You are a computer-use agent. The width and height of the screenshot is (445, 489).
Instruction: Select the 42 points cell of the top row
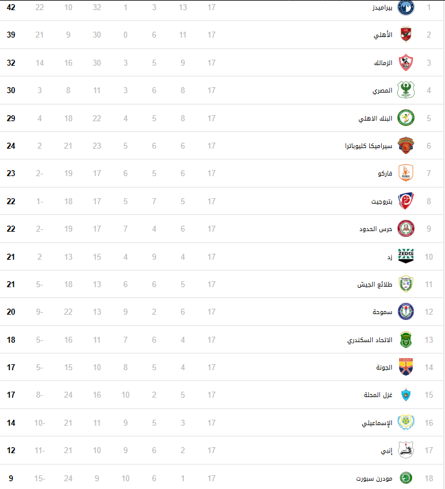(11, 7)
